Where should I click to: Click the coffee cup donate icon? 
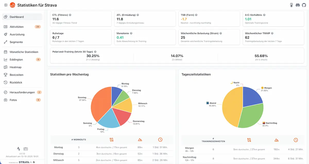tap(291, 5)
